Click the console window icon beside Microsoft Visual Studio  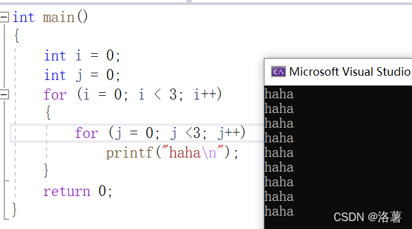pos(279,71)
